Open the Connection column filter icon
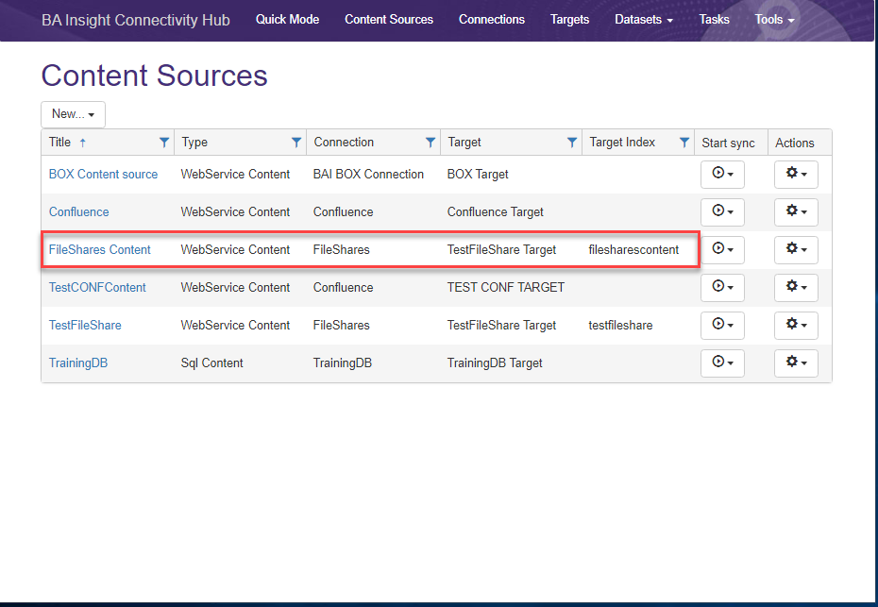Viewport: 878px width, 607px height. pos(431,143)
